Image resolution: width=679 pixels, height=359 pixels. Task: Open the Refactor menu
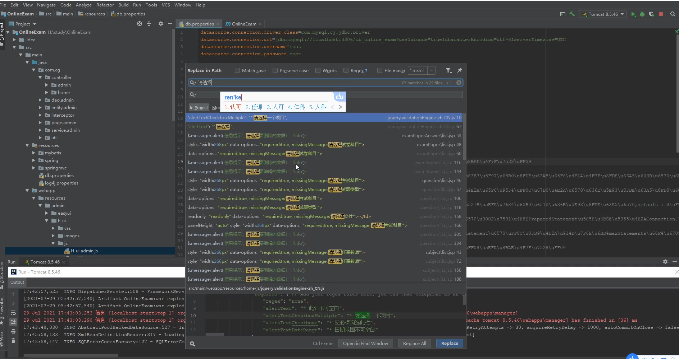pyautogui.click(x=105, y=5)
